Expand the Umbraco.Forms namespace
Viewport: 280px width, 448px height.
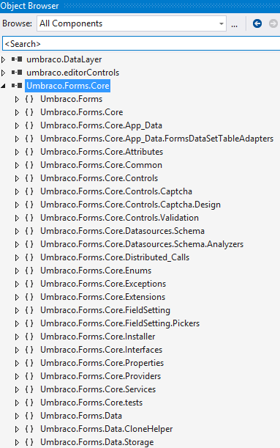coord(17,99)
